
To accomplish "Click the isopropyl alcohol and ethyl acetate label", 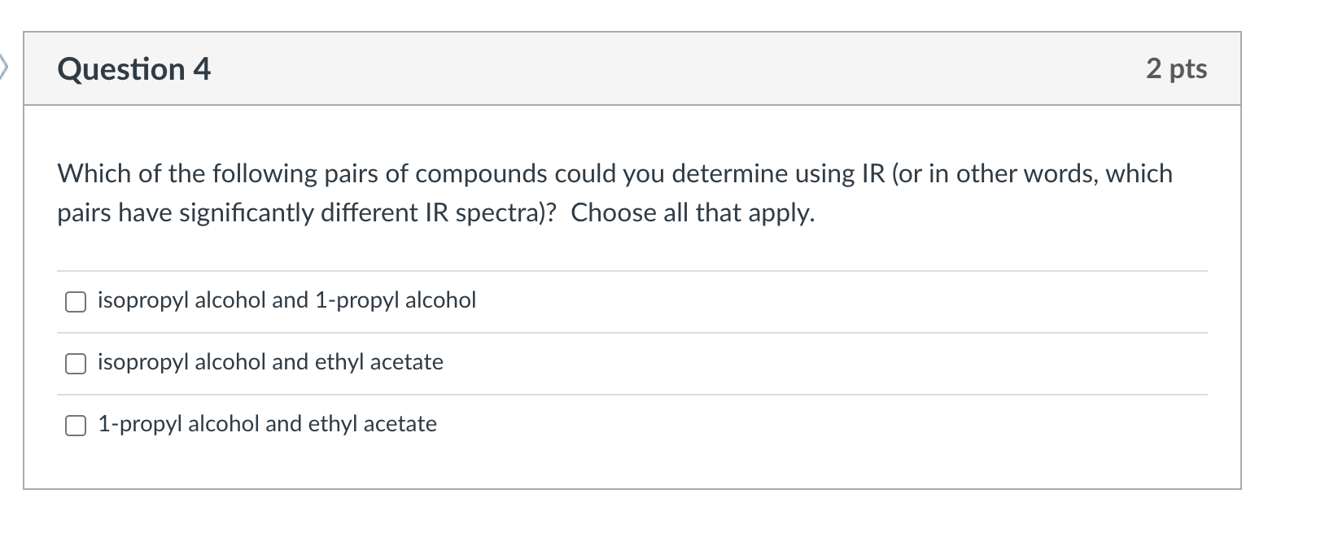I will click(270, 363).
